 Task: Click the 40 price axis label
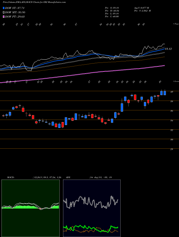172,92
